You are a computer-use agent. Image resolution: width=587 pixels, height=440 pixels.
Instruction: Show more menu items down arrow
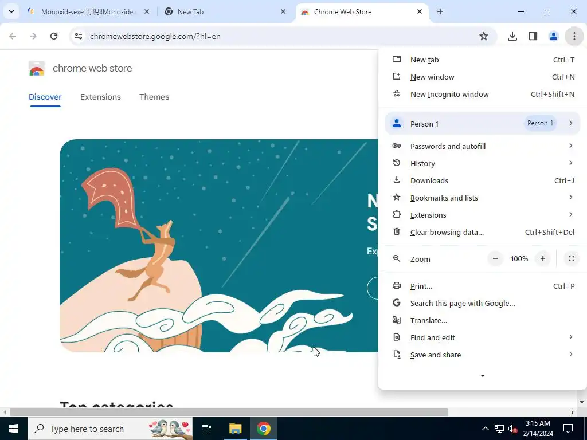[483, 376]
